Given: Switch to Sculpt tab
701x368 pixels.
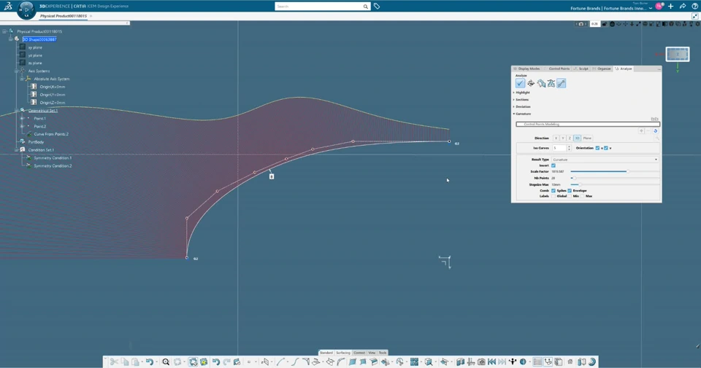Looking at the screenshot, I should point(582,68).
